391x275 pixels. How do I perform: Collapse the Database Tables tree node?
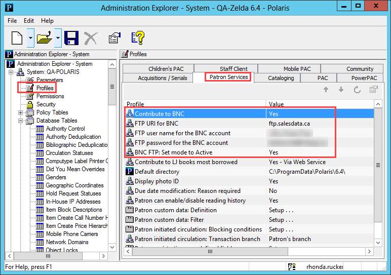(21, 121)
